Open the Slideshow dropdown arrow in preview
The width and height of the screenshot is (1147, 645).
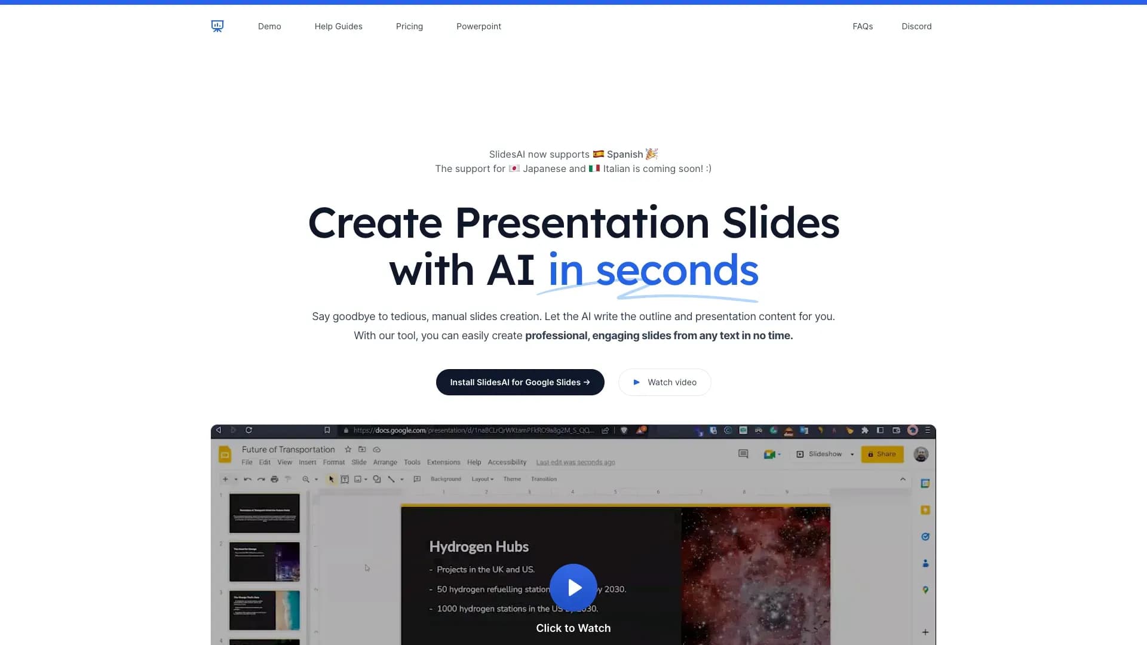(x=852, y=454)
